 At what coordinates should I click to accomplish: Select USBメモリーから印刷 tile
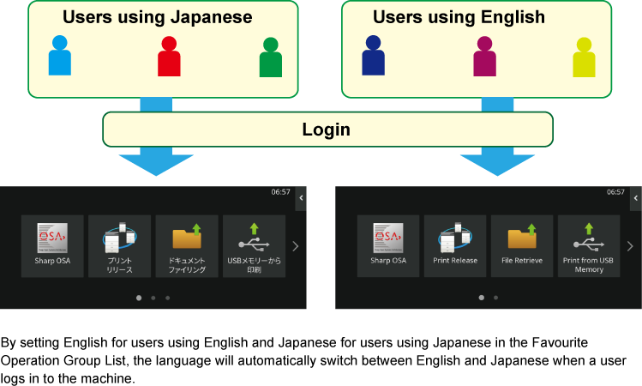(x=253, y=245)
